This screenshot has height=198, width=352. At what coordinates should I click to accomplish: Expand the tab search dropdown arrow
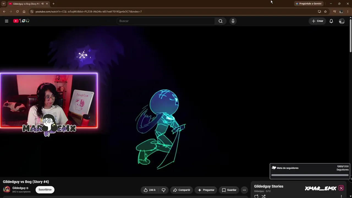[4, 4]
